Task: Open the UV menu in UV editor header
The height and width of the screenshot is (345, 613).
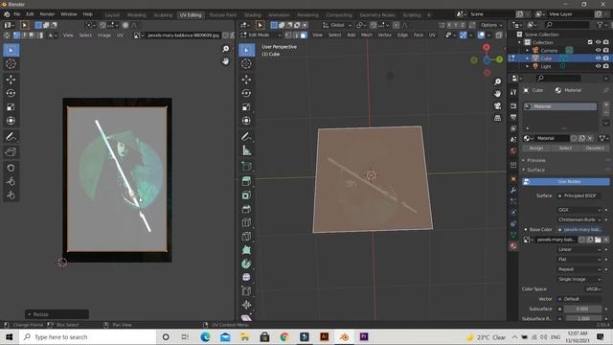Action: (120, 35)
